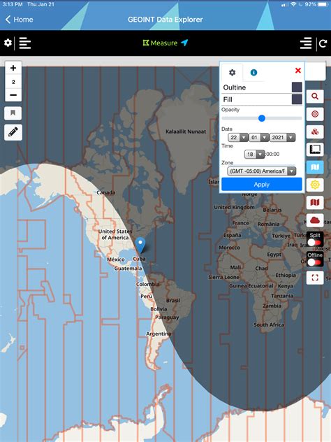Open the bookmark tool
The width and height of the screenshot is (331, 442).
click(13, 113)
